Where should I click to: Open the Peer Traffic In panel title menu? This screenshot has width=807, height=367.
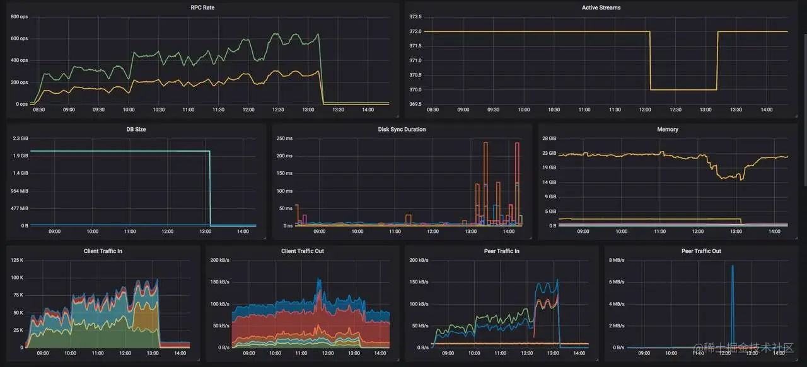click(x=501, y=251)
